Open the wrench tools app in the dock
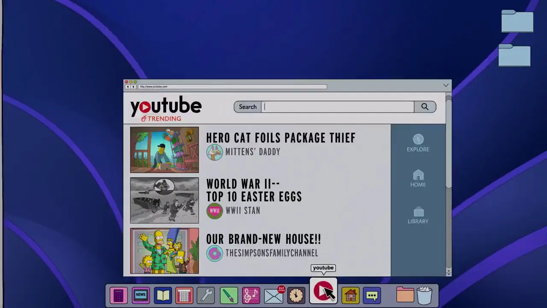 (x=206, y=295)
